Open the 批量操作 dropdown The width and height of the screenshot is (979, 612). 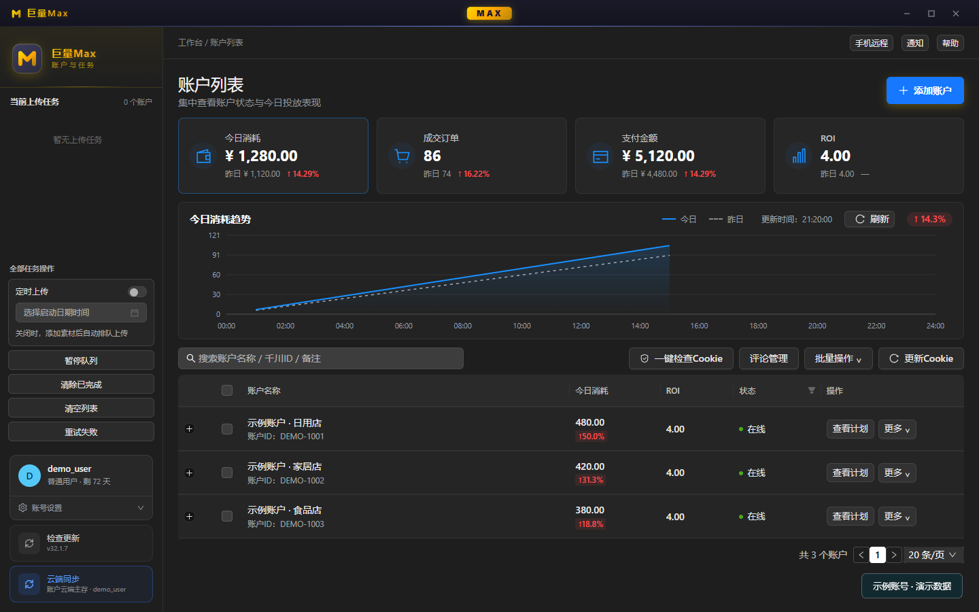pyautogui.click(x=838, y=358)
